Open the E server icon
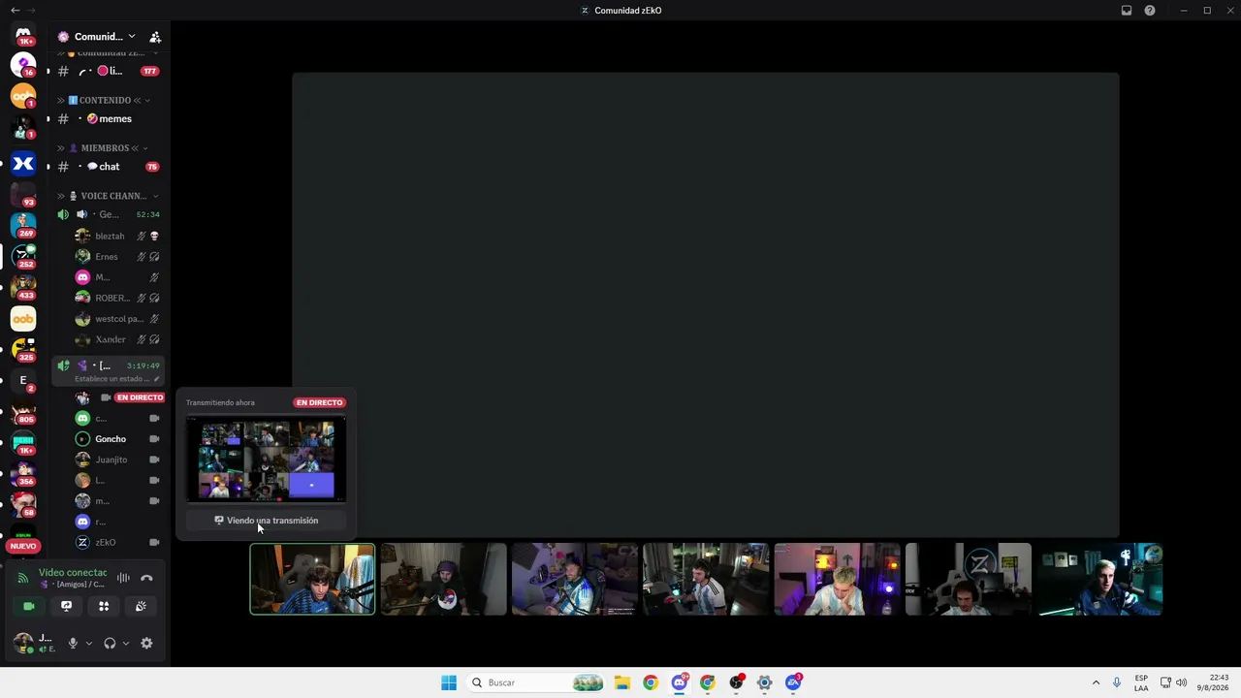 coord(23,380)
